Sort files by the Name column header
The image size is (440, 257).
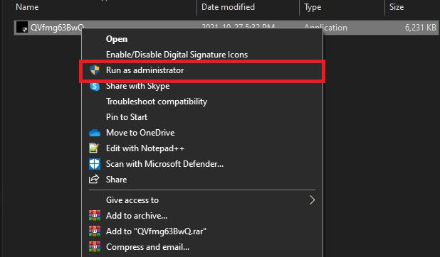[x=27, y=7]
